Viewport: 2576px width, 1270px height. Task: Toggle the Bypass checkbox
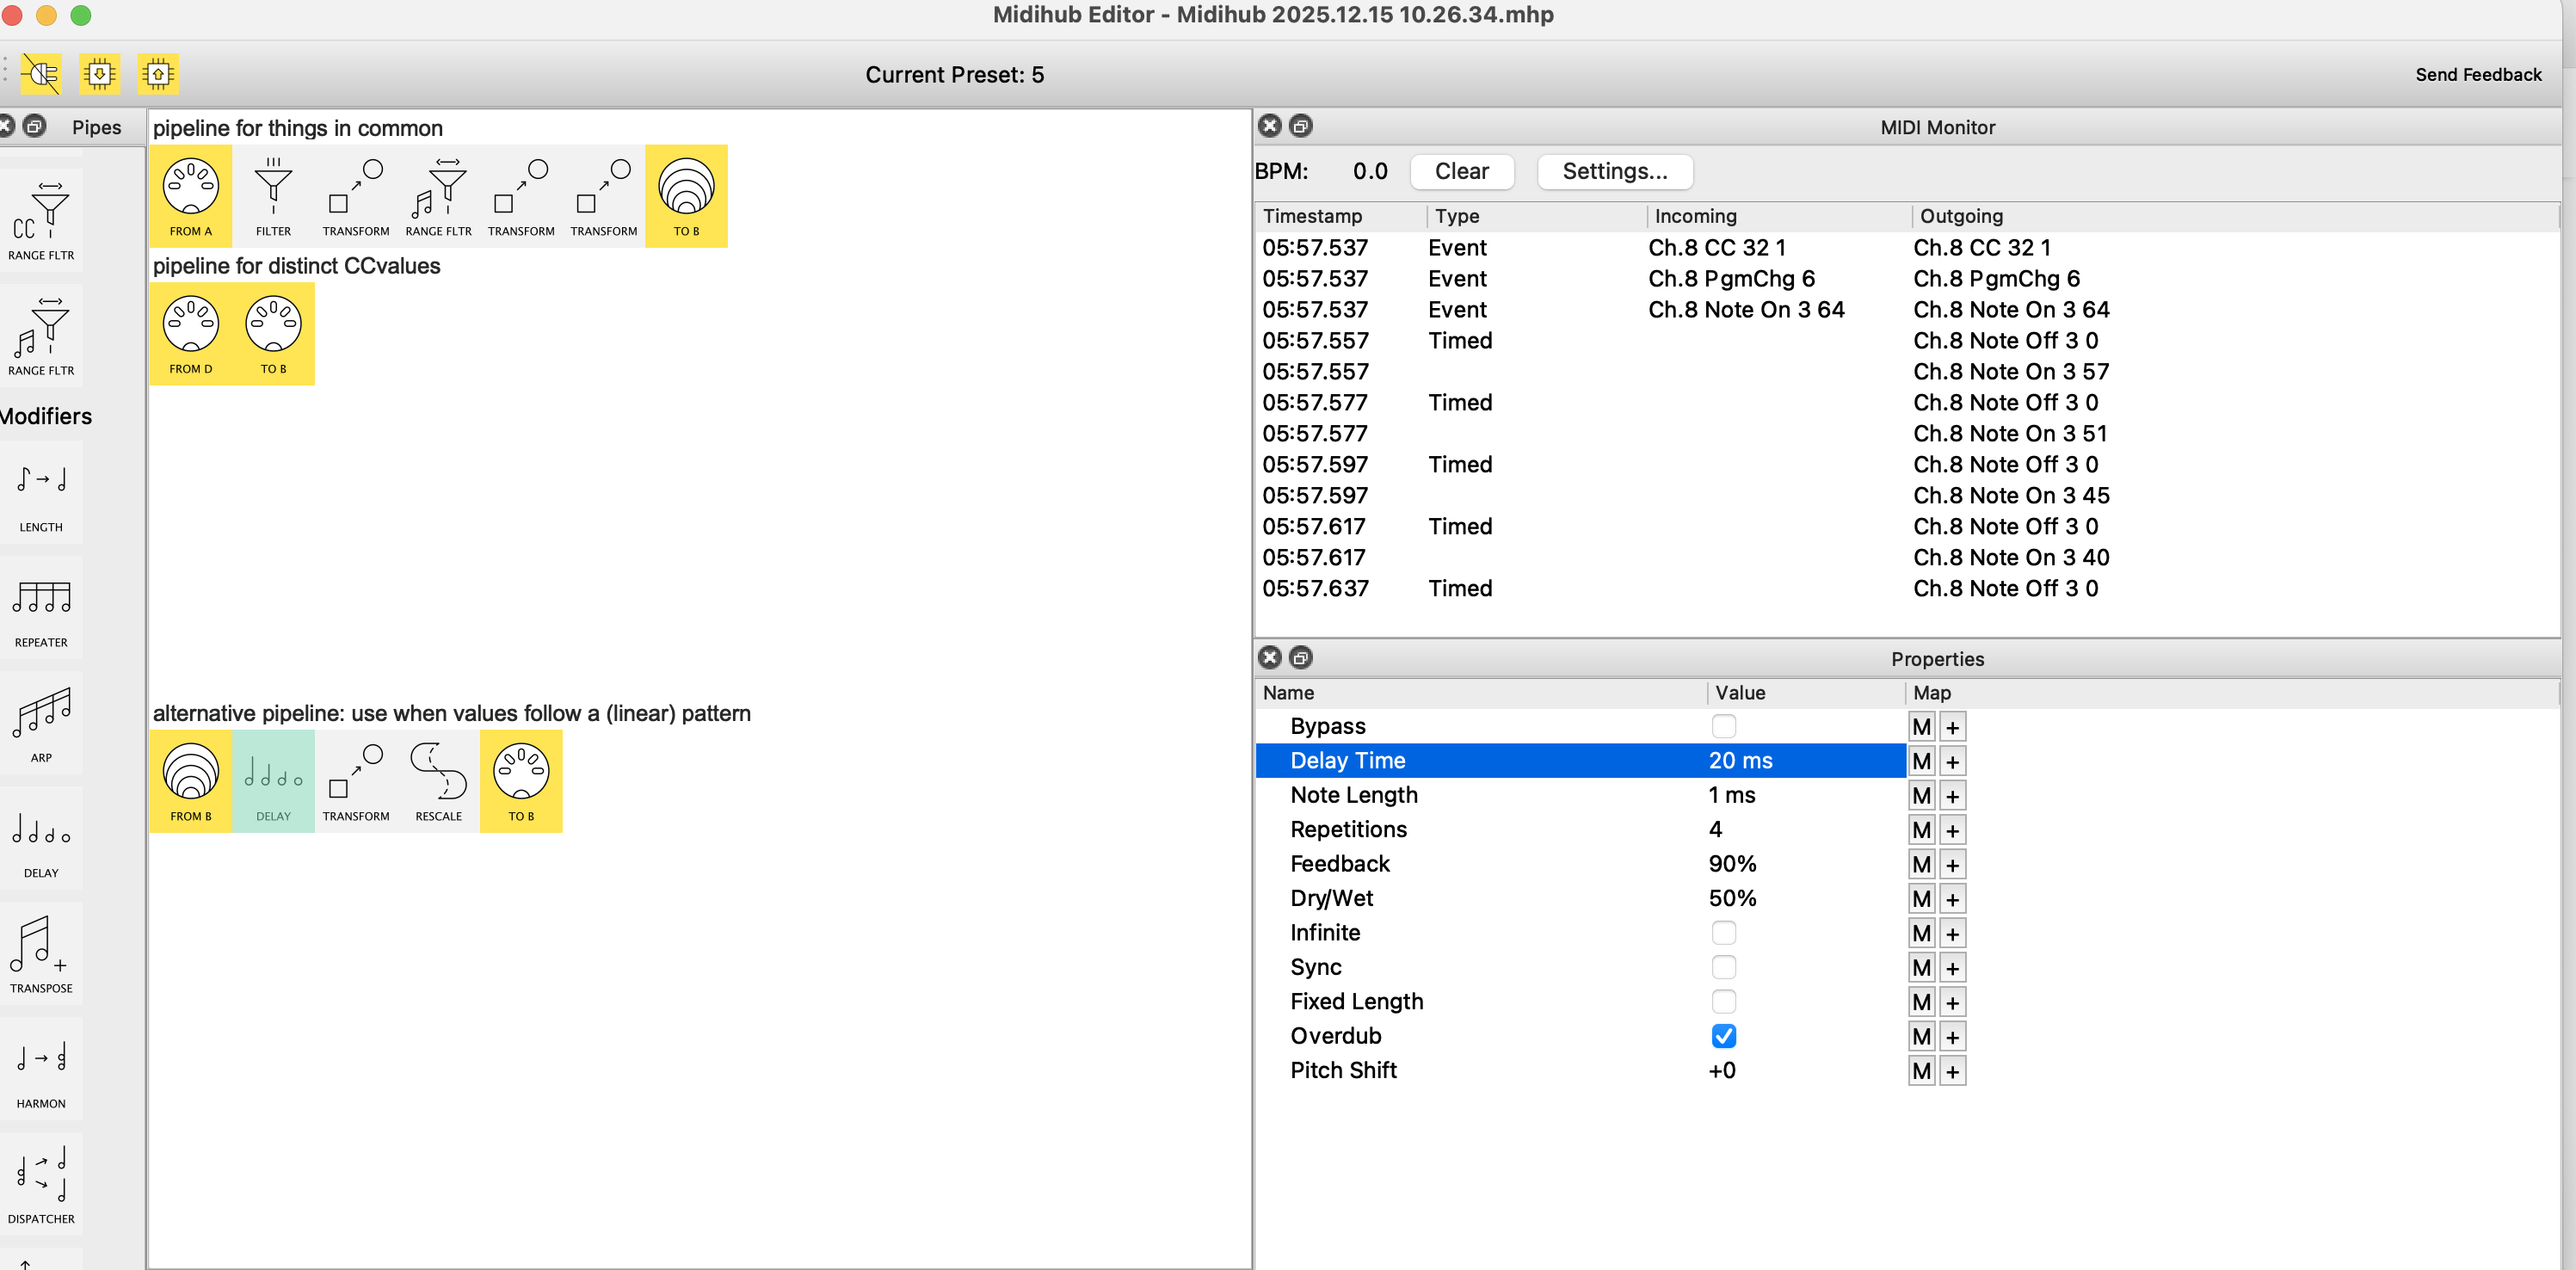point(1723,726)
